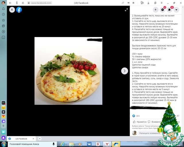Viewport: 184px width, 147px height.
Task: Click the pizza photo
Action: point(68,71)
